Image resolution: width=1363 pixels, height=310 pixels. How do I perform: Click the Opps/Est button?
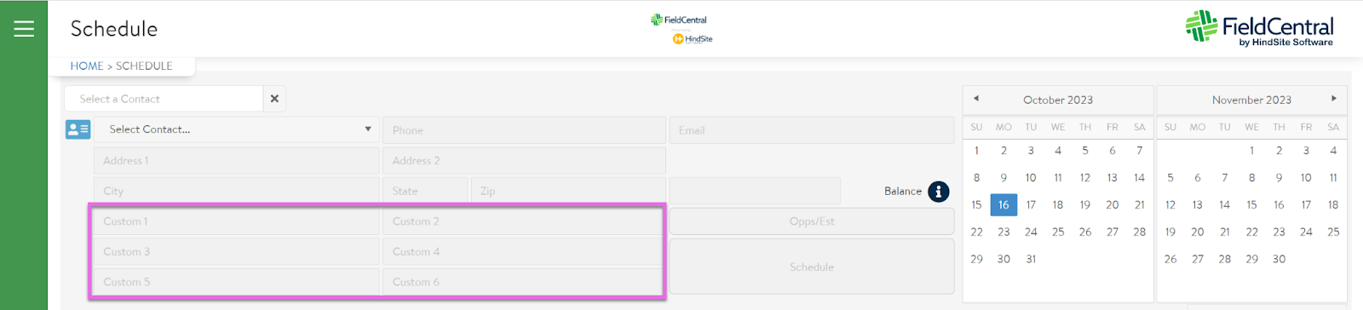coord(812,221)
